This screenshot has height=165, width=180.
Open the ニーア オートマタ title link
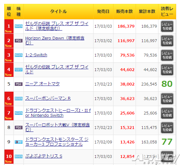[x=42, y=84]
